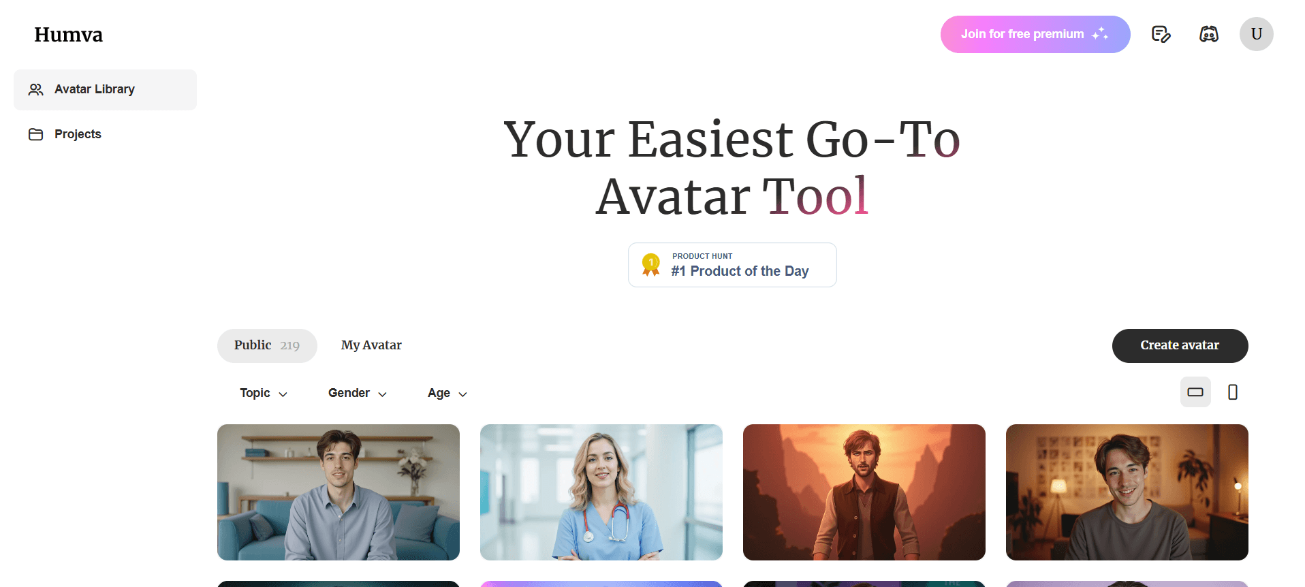Select the Public 219 tab
The image size is (1305, 587).
(x=267, y=346)
